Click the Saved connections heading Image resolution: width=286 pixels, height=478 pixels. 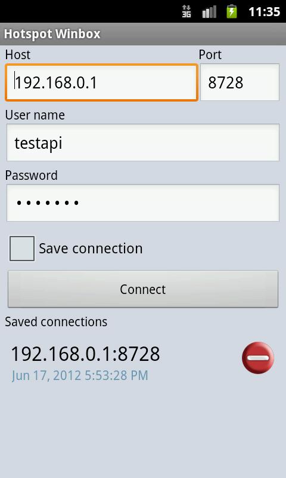(x=56, y=322)
